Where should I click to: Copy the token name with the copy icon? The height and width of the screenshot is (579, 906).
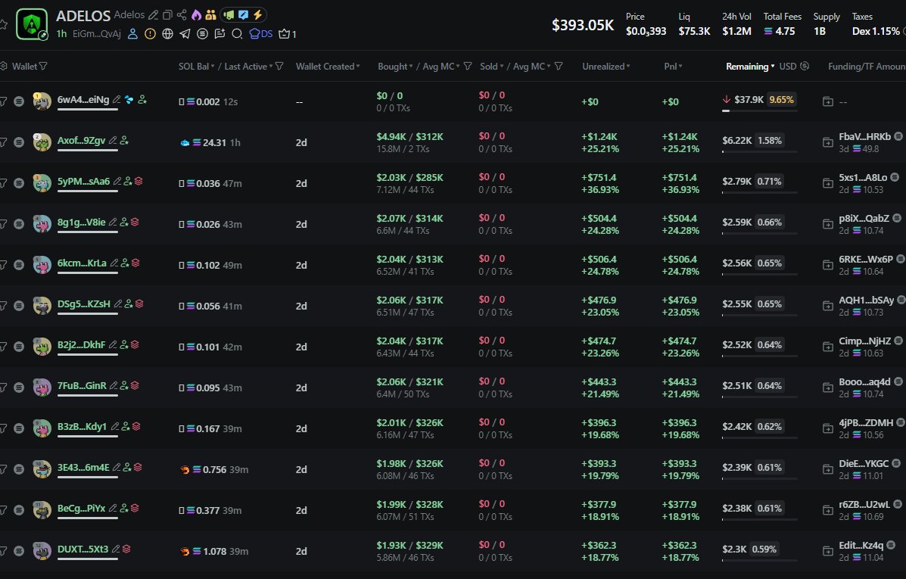pyautogui.click(x=167, y=15)
